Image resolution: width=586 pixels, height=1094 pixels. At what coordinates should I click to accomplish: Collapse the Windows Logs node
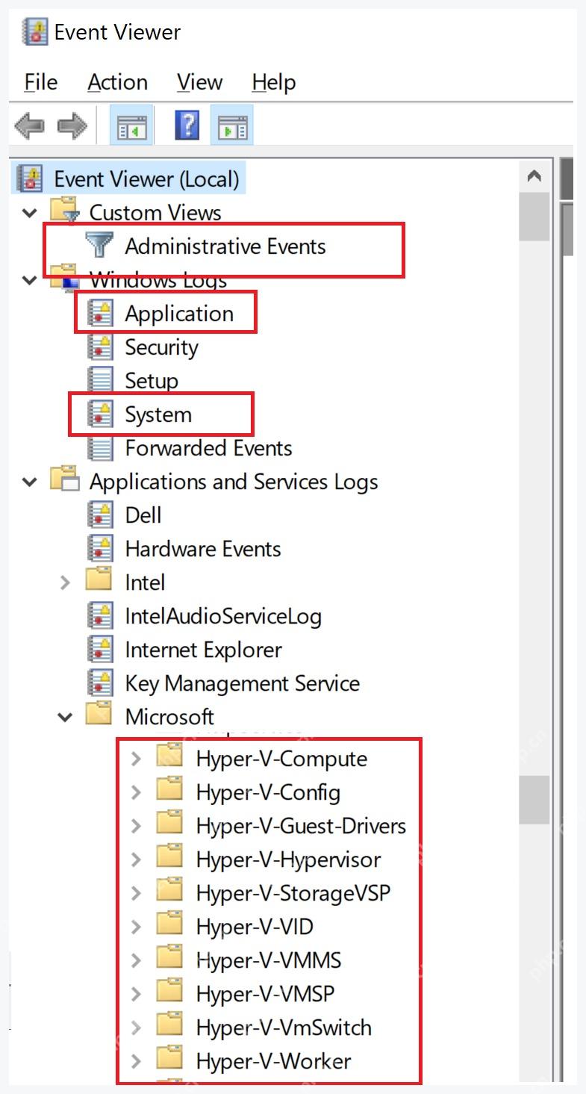(x=29, y=281)
